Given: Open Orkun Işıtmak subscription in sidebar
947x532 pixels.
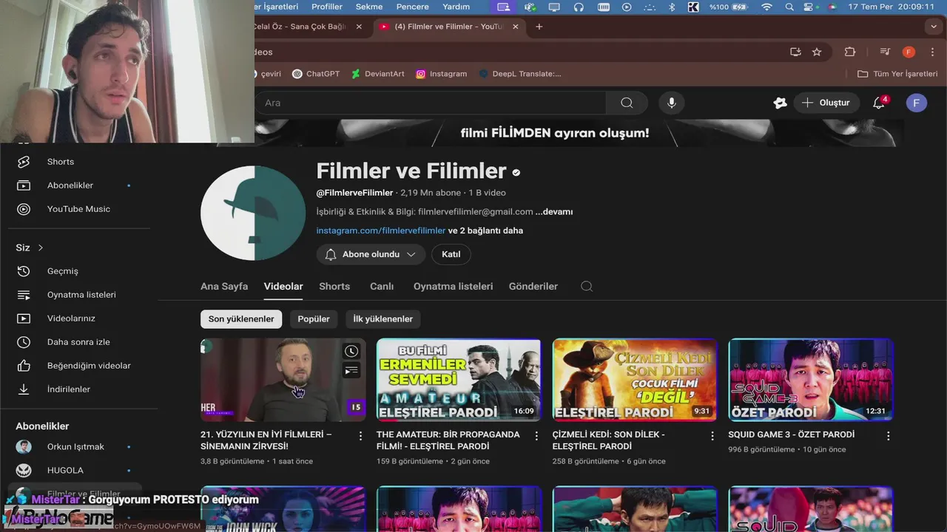Looking at the screenshot, I should (74, 447).
